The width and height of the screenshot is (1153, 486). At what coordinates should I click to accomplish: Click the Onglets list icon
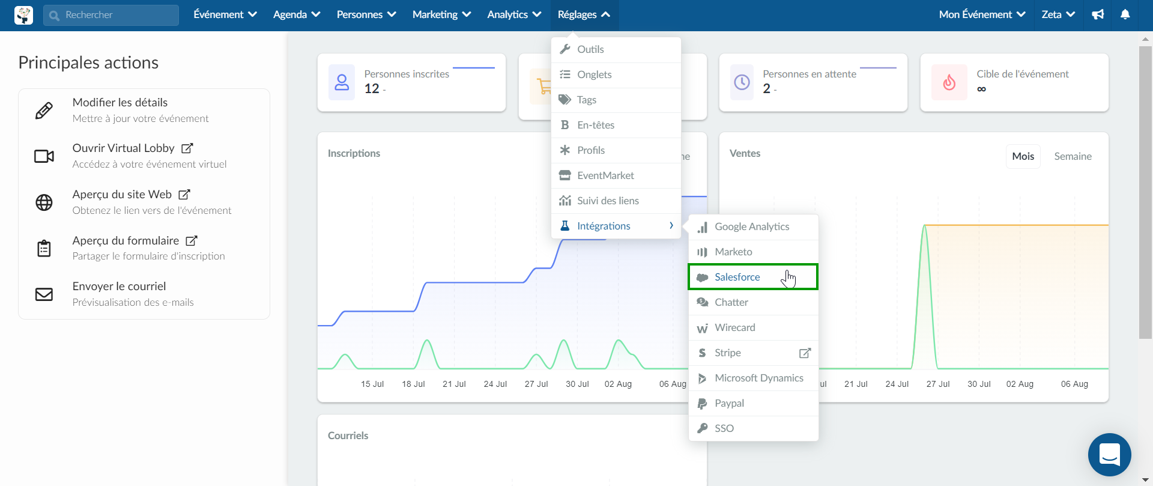(x=565, y=74)
